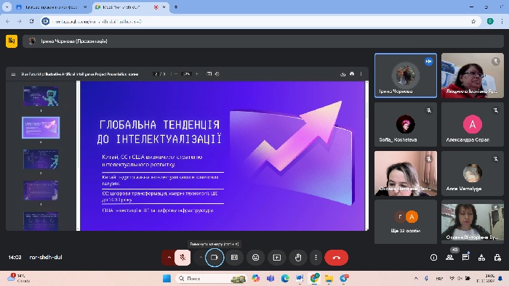Screen dimensions: 509x286
Task: Start screen sharing with the present icon
Action: (277, 258)
